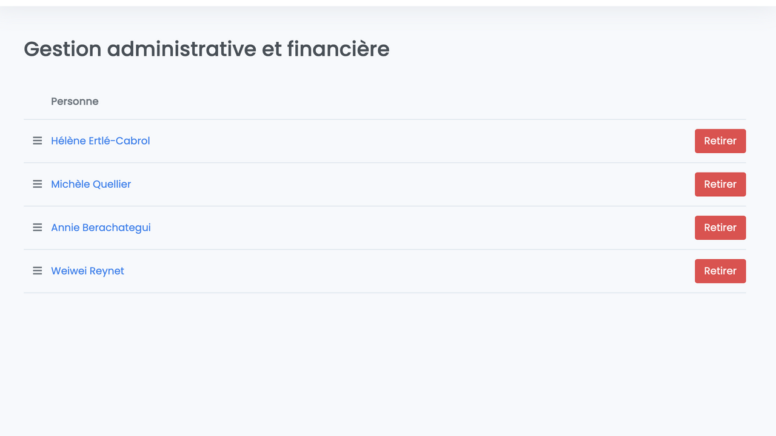Open Hélène Ertlé-Cabrol's profile link
The width and height of the screenshot is (776, 436).
click(100, 141)
